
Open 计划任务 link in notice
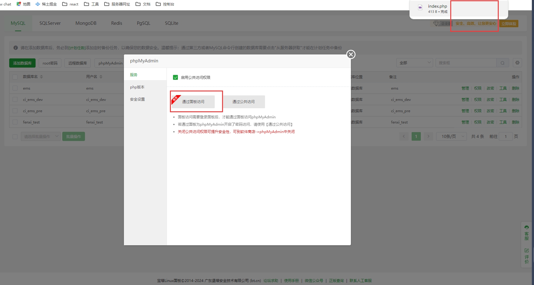pyautogui.click(x=77, y=48)
